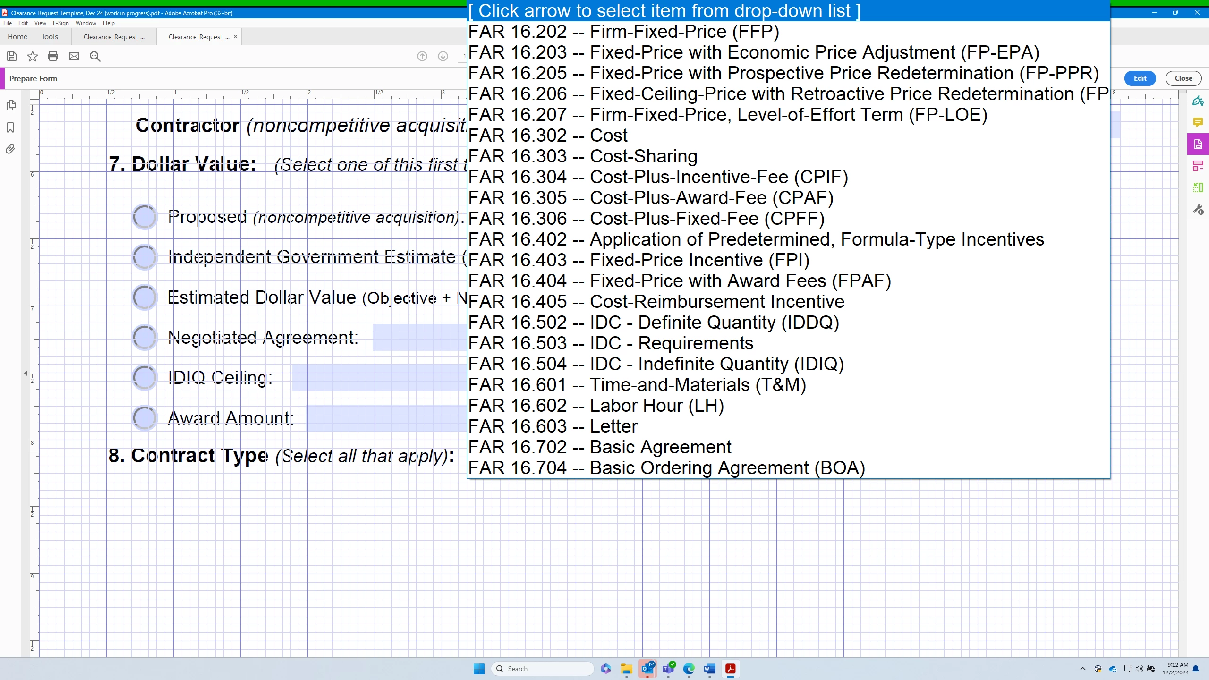Open the E-Sign menu
This screenshot has height=680, width=1209.
point(60,23)
